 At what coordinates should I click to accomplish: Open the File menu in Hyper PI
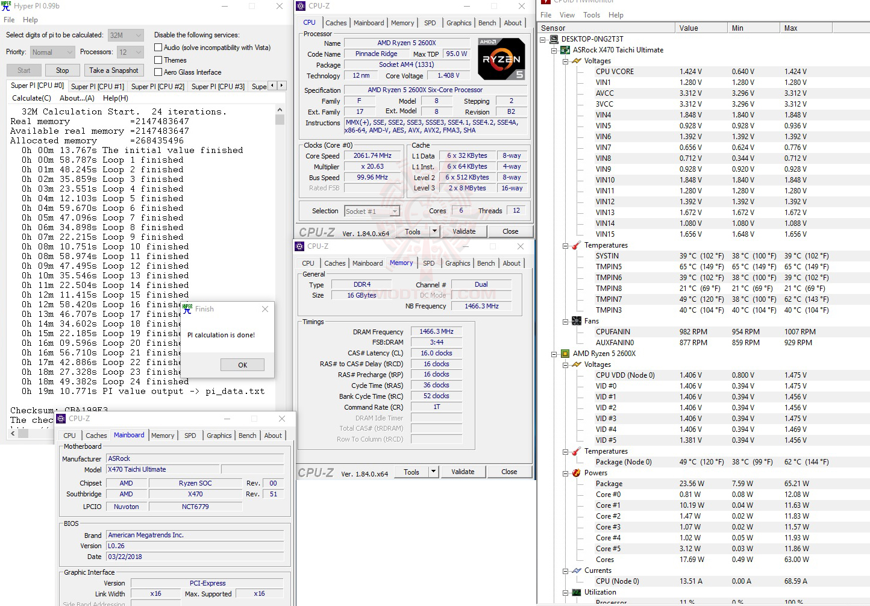pyautogui.click(x=9, y=20)
